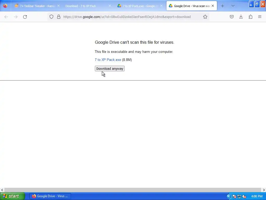
Task: Close the Virus scan warning tab
Action: [x=213, y=6]
